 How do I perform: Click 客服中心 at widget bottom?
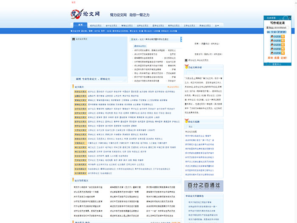coord(277,64)
